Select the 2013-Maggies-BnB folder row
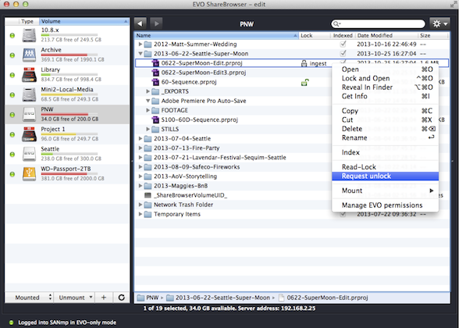Viewport: 459px width, 328px height. tap(292, 186)
